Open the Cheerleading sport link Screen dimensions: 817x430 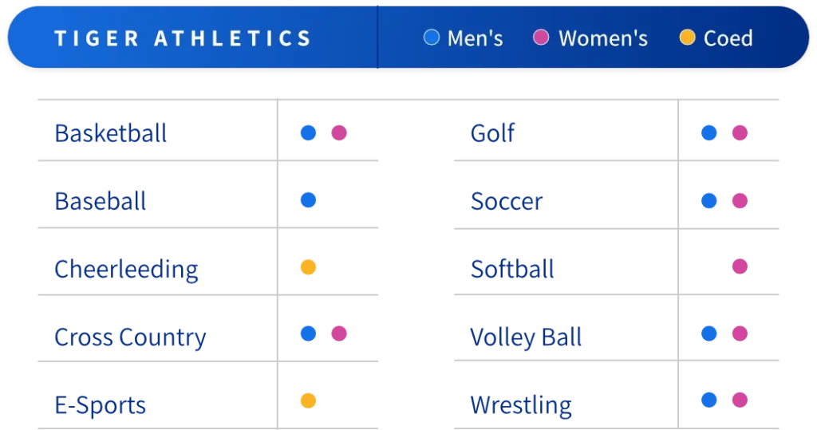pyautogui.click(x=126, y=269)
